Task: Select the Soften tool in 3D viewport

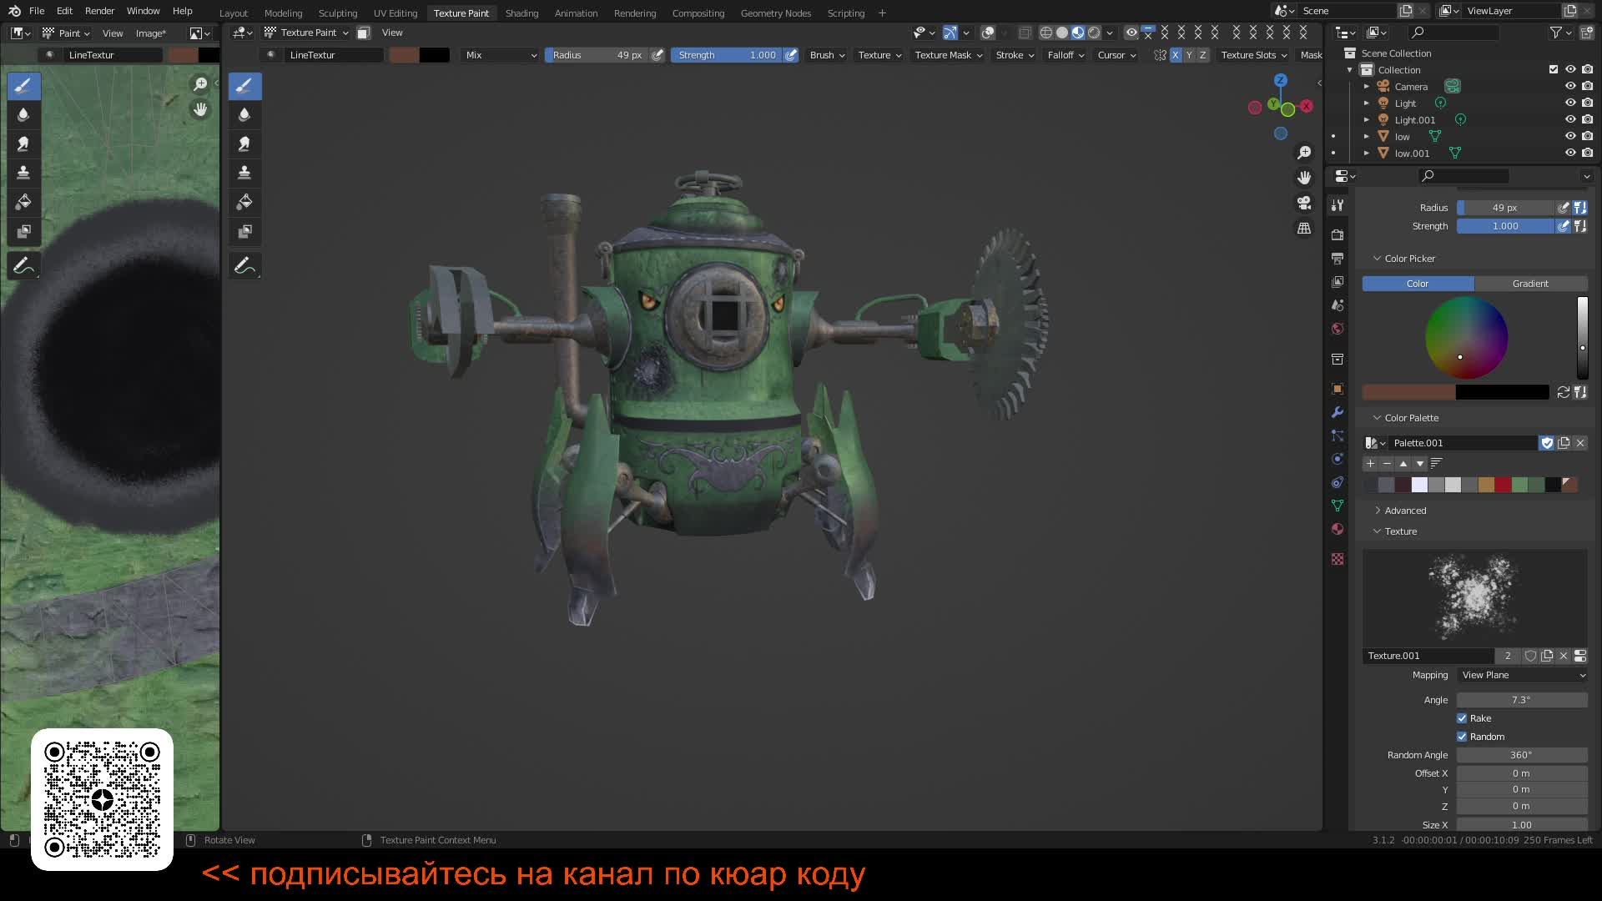Action: [x=244, y=114]
